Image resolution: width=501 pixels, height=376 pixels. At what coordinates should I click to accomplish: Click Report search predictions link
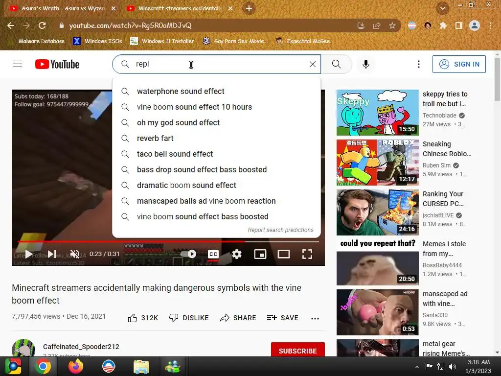pyautogui.click(x=280, y=230)
